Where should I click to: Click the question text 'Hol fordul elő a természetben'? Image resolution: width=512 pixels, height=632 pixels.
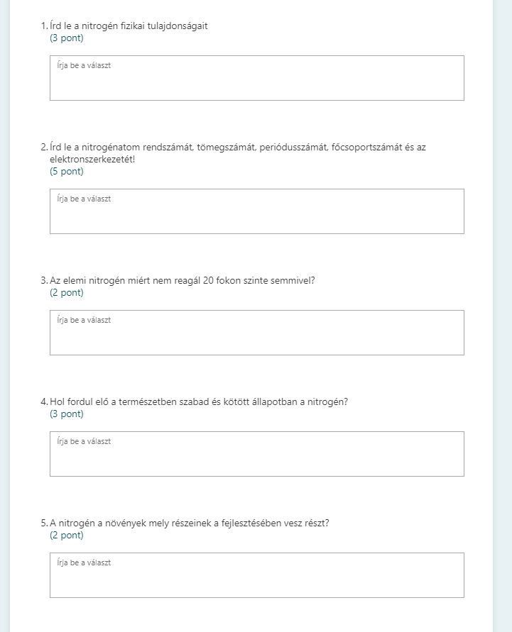pos(199,401)
